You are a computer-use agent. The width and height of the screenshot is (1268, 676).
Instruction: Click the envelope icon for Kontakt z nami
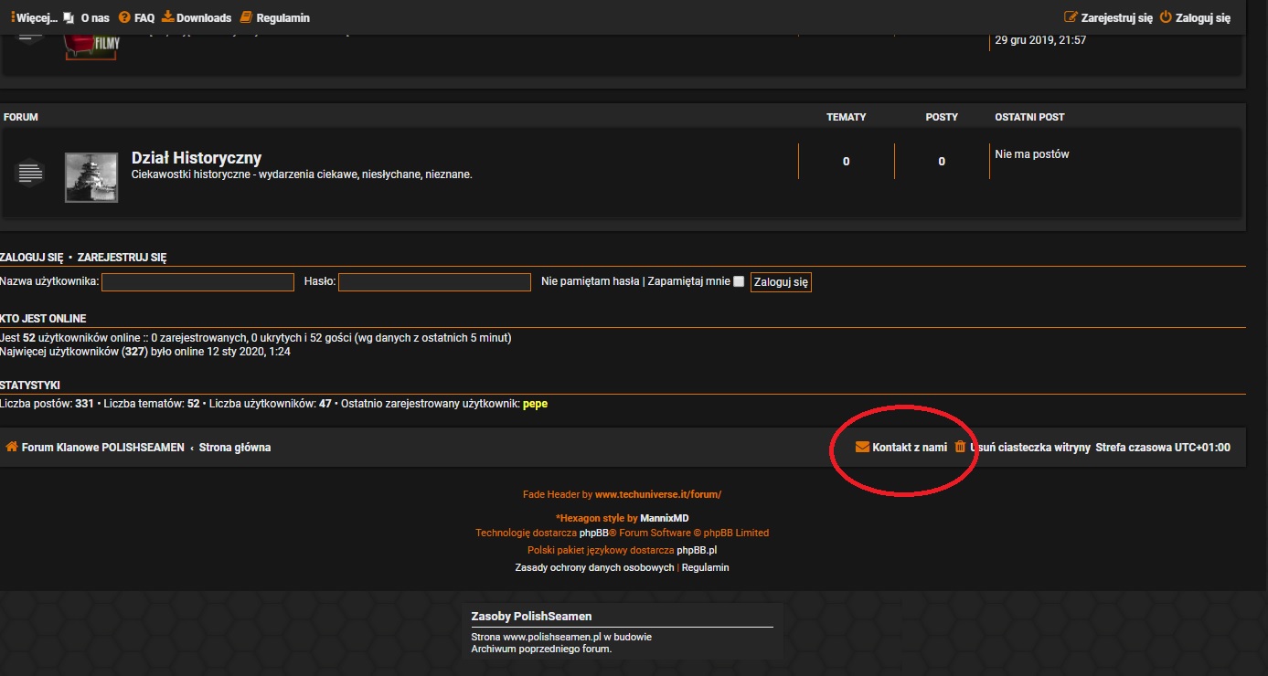click(862, 448)
